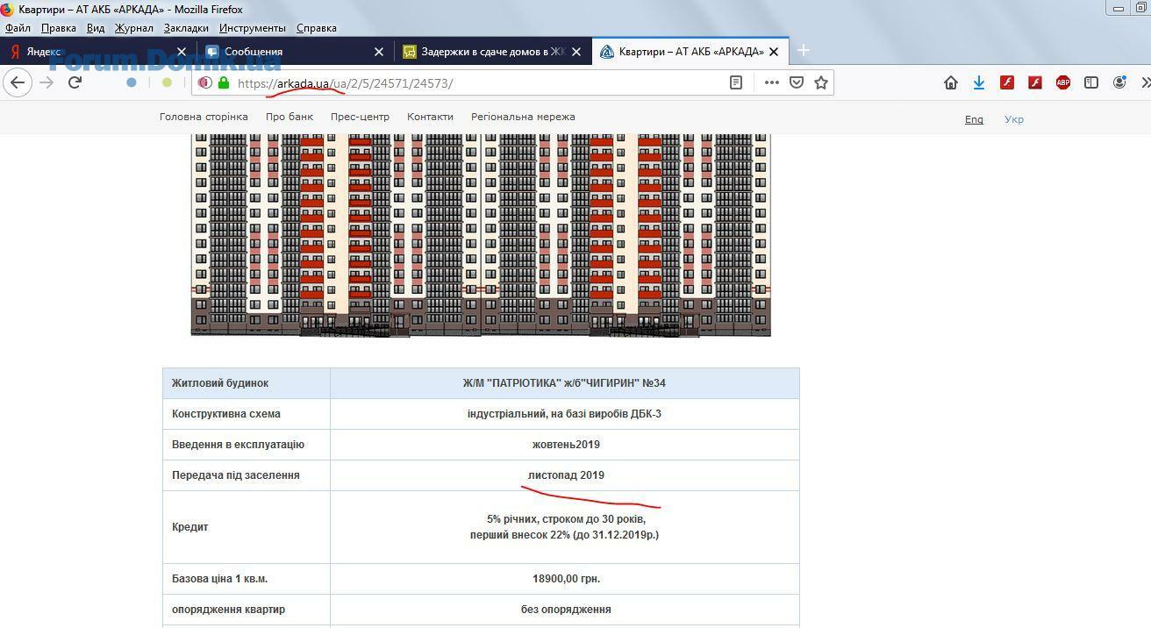
Task: Open the Файл menu
Action: [x=18, y=28]
